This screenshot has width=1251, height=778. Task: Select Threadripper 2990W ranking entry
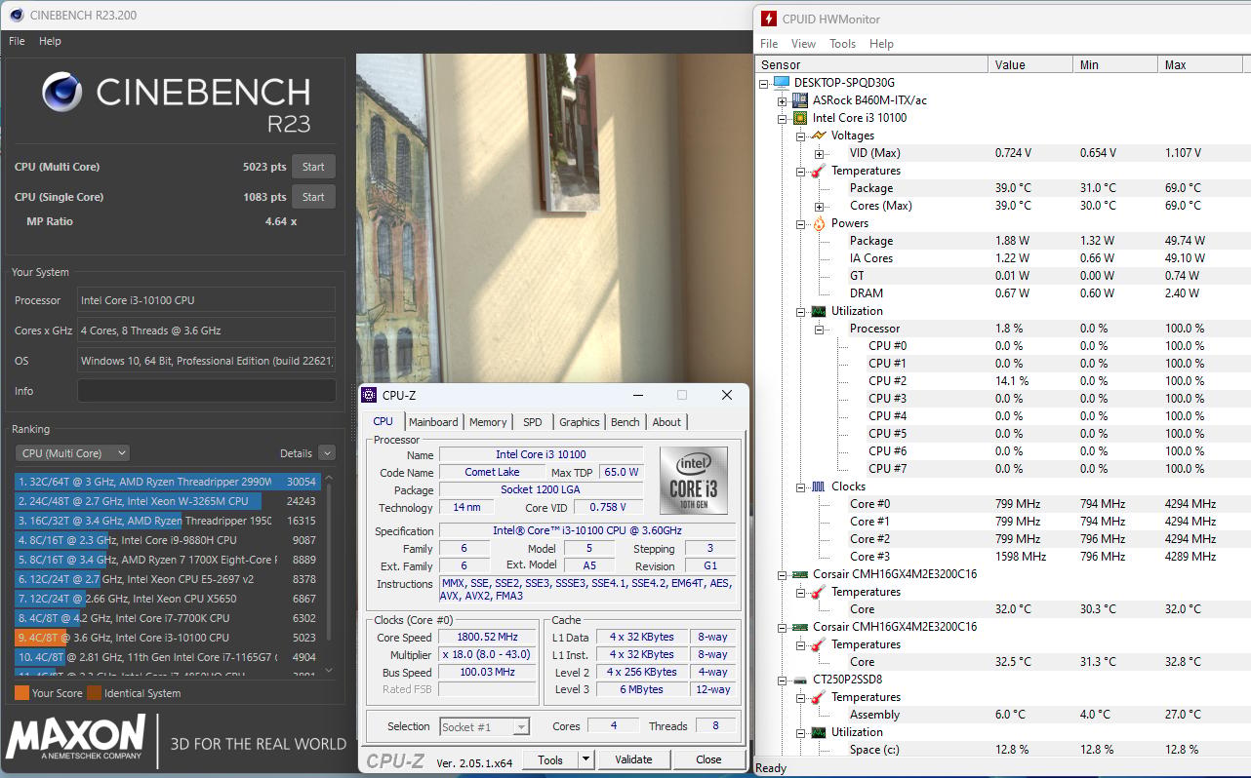[x=168, y=482]
